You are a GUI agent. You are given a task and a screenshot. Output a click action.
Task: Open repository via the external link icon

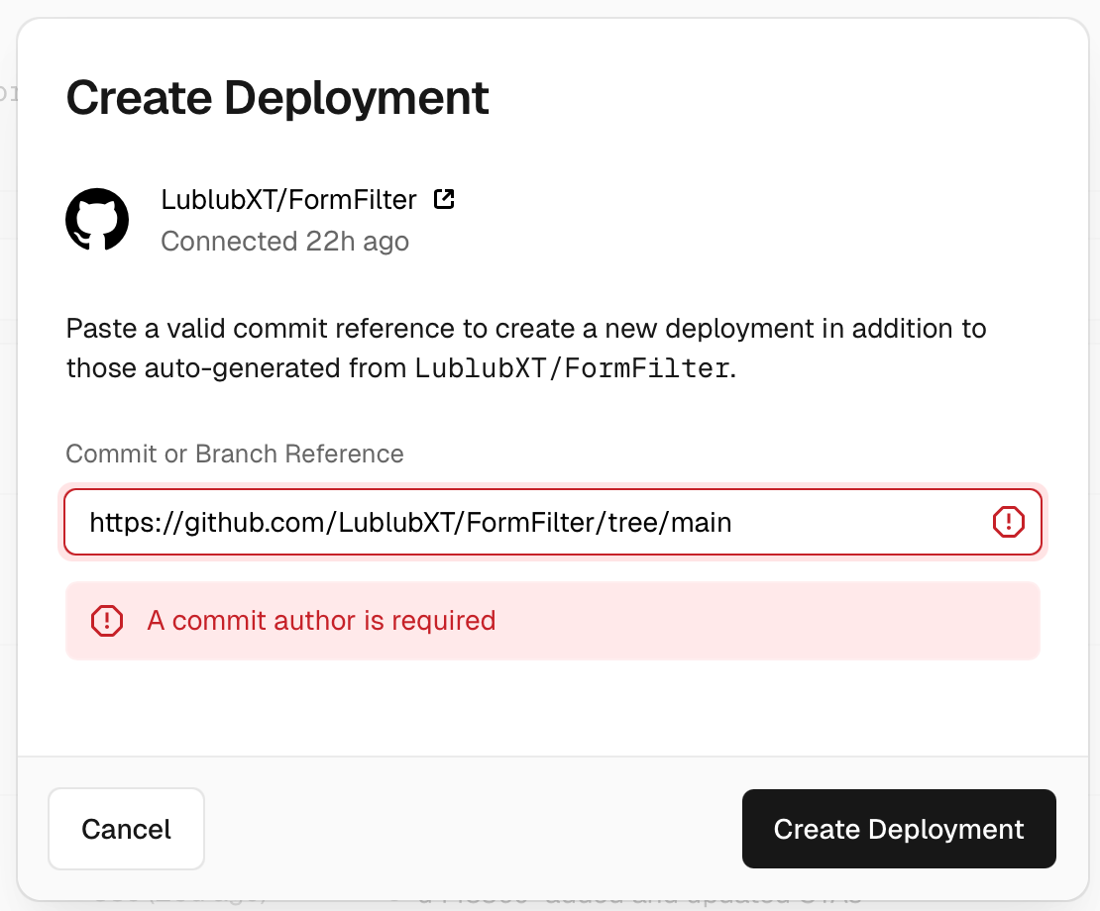click(x=443, y=198)
